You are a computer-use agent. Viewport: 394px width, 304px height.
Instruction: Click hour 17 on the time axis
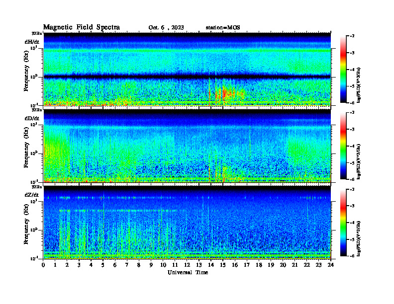(247, 265)
